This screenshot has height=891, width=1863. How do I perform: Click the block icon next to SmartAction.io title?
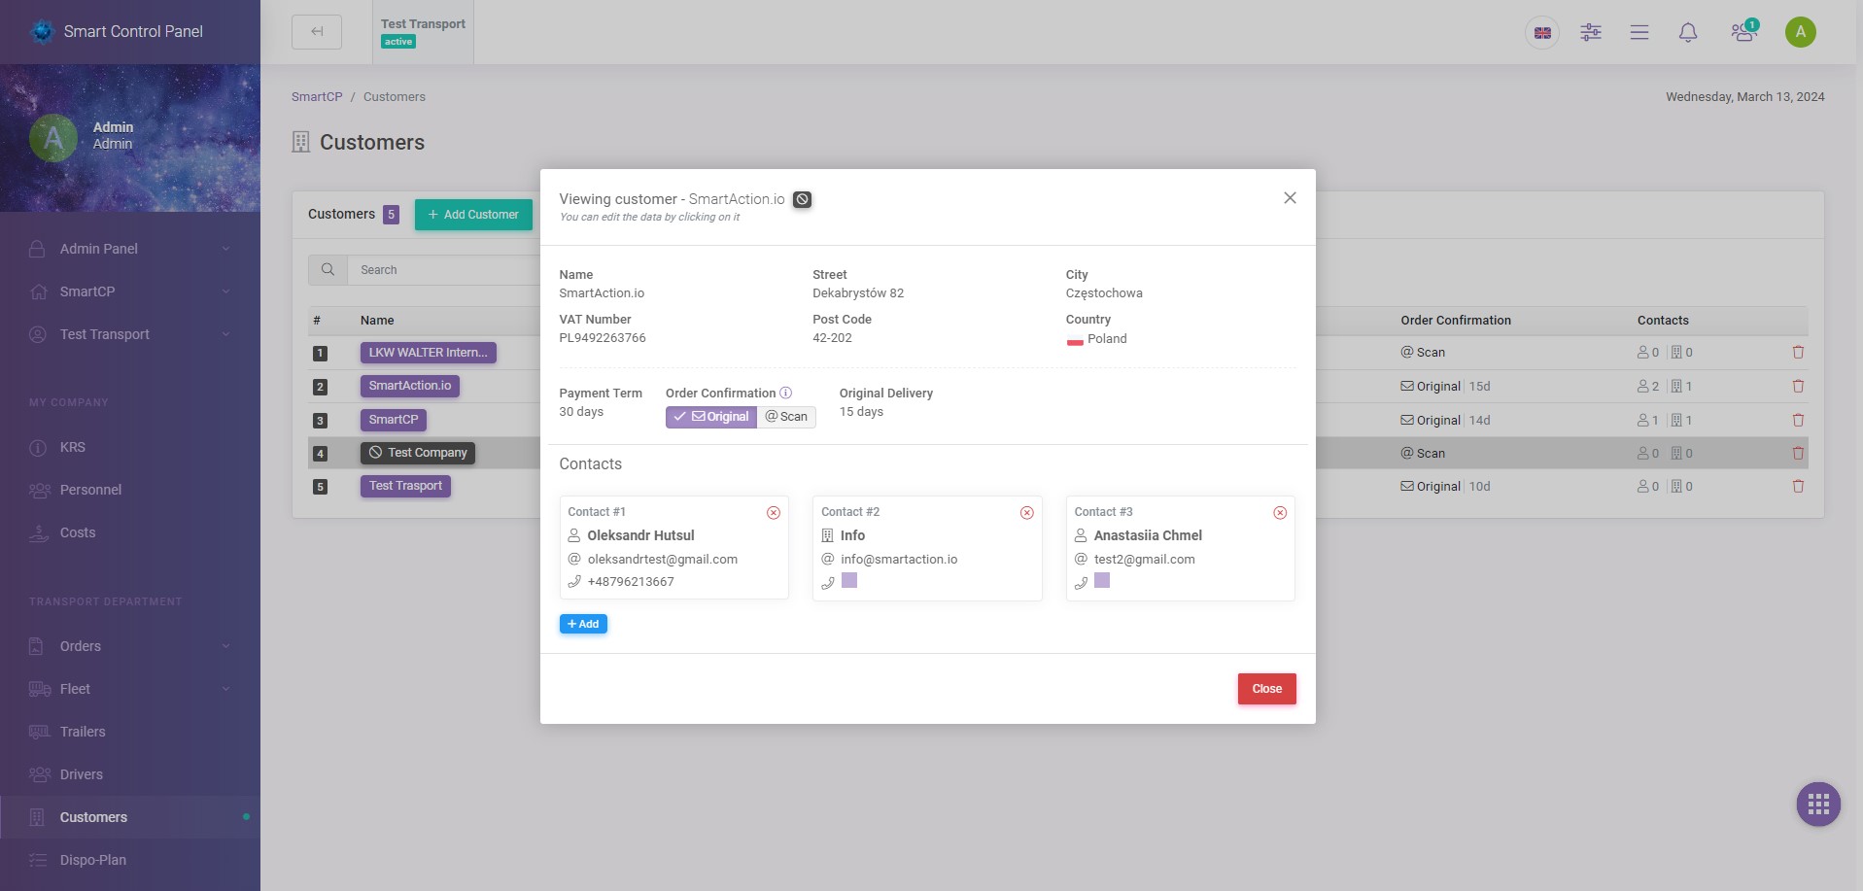(802, 199)
